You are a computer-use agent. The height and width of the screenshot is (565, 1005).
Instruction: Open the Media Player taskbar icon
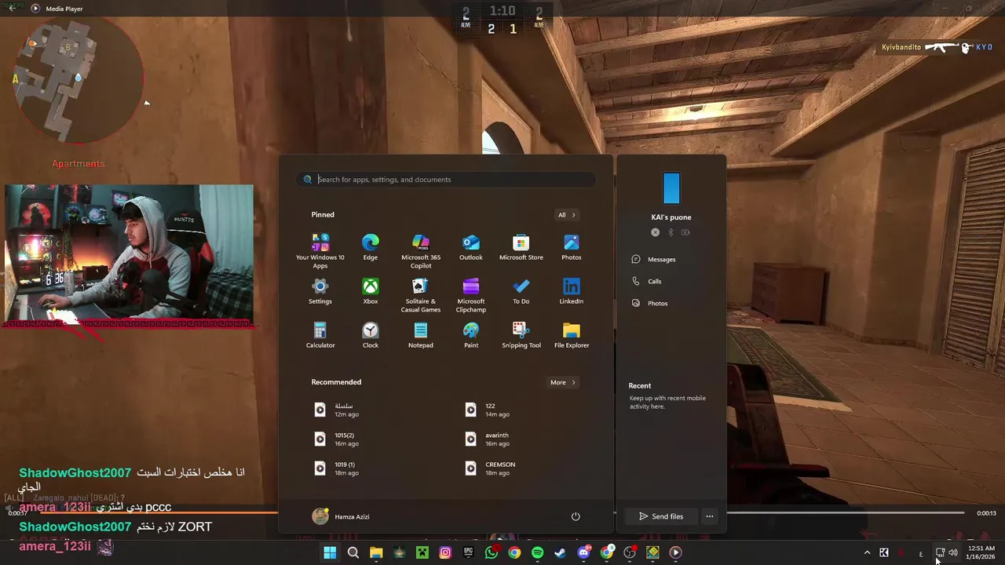coord(675,552)
